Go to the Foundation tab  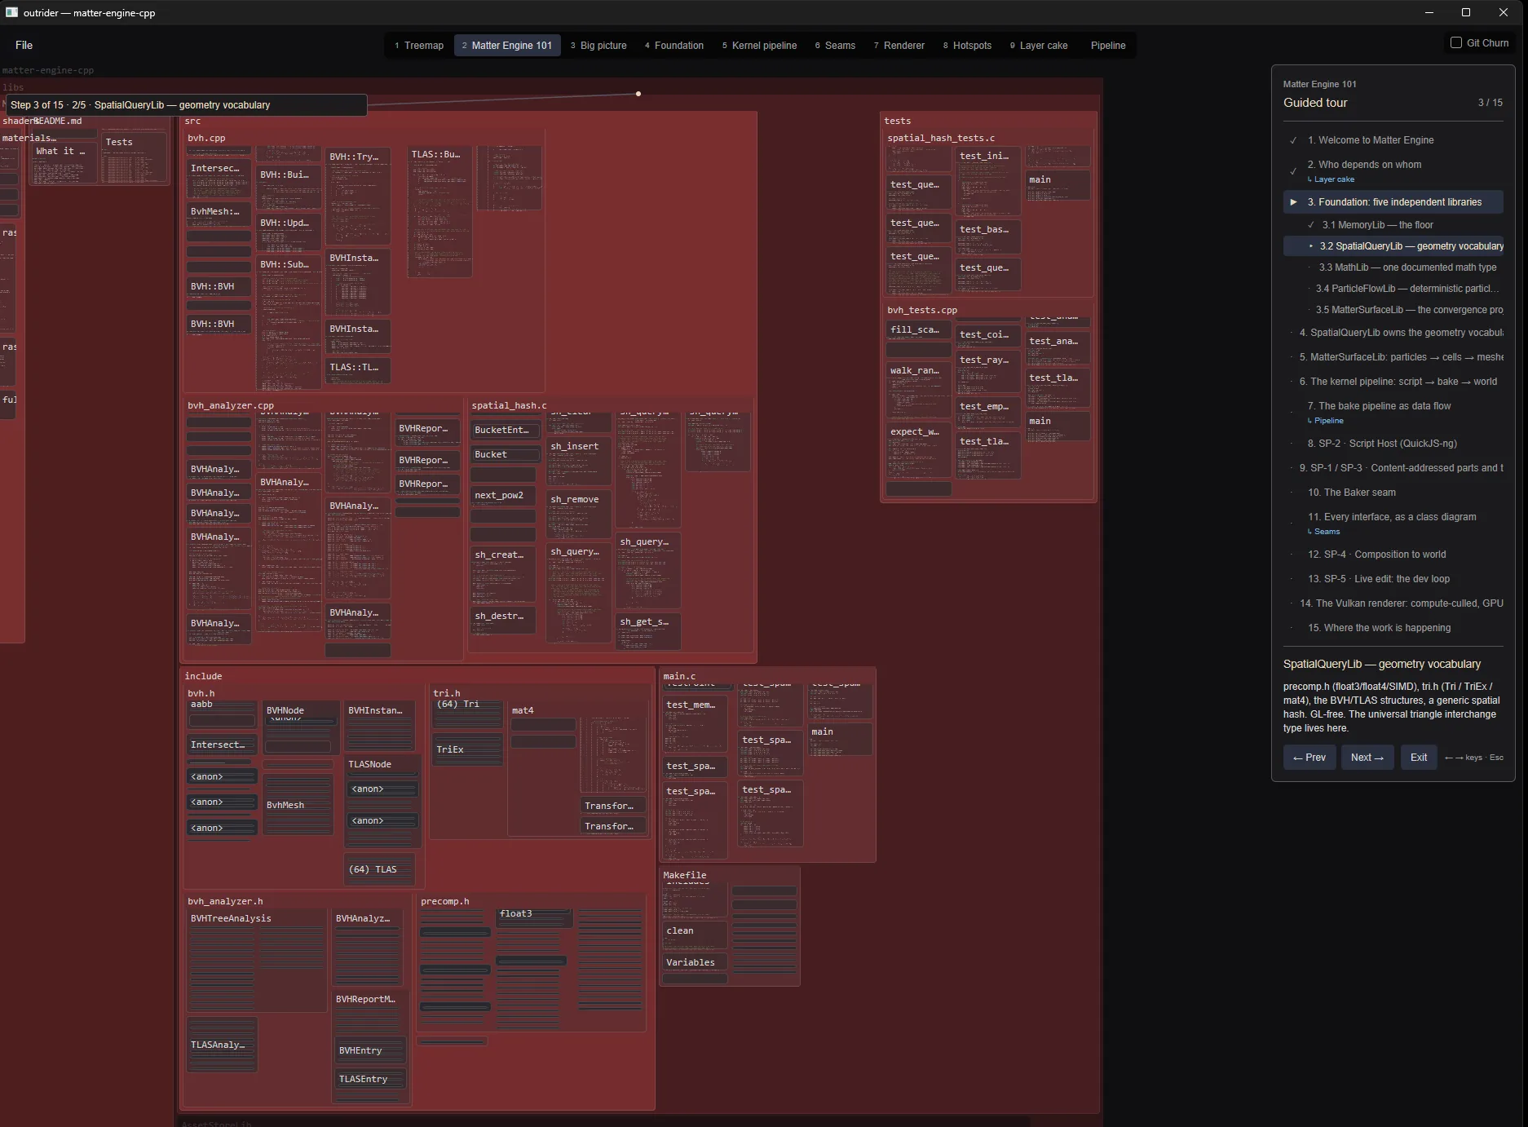click(x=674, y=46)
